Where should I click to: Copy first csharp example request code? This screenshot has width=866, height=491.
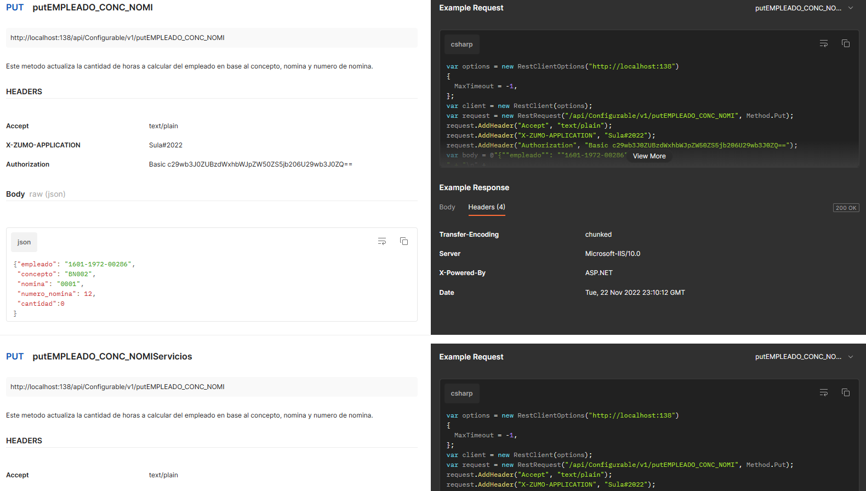[846, 44]
